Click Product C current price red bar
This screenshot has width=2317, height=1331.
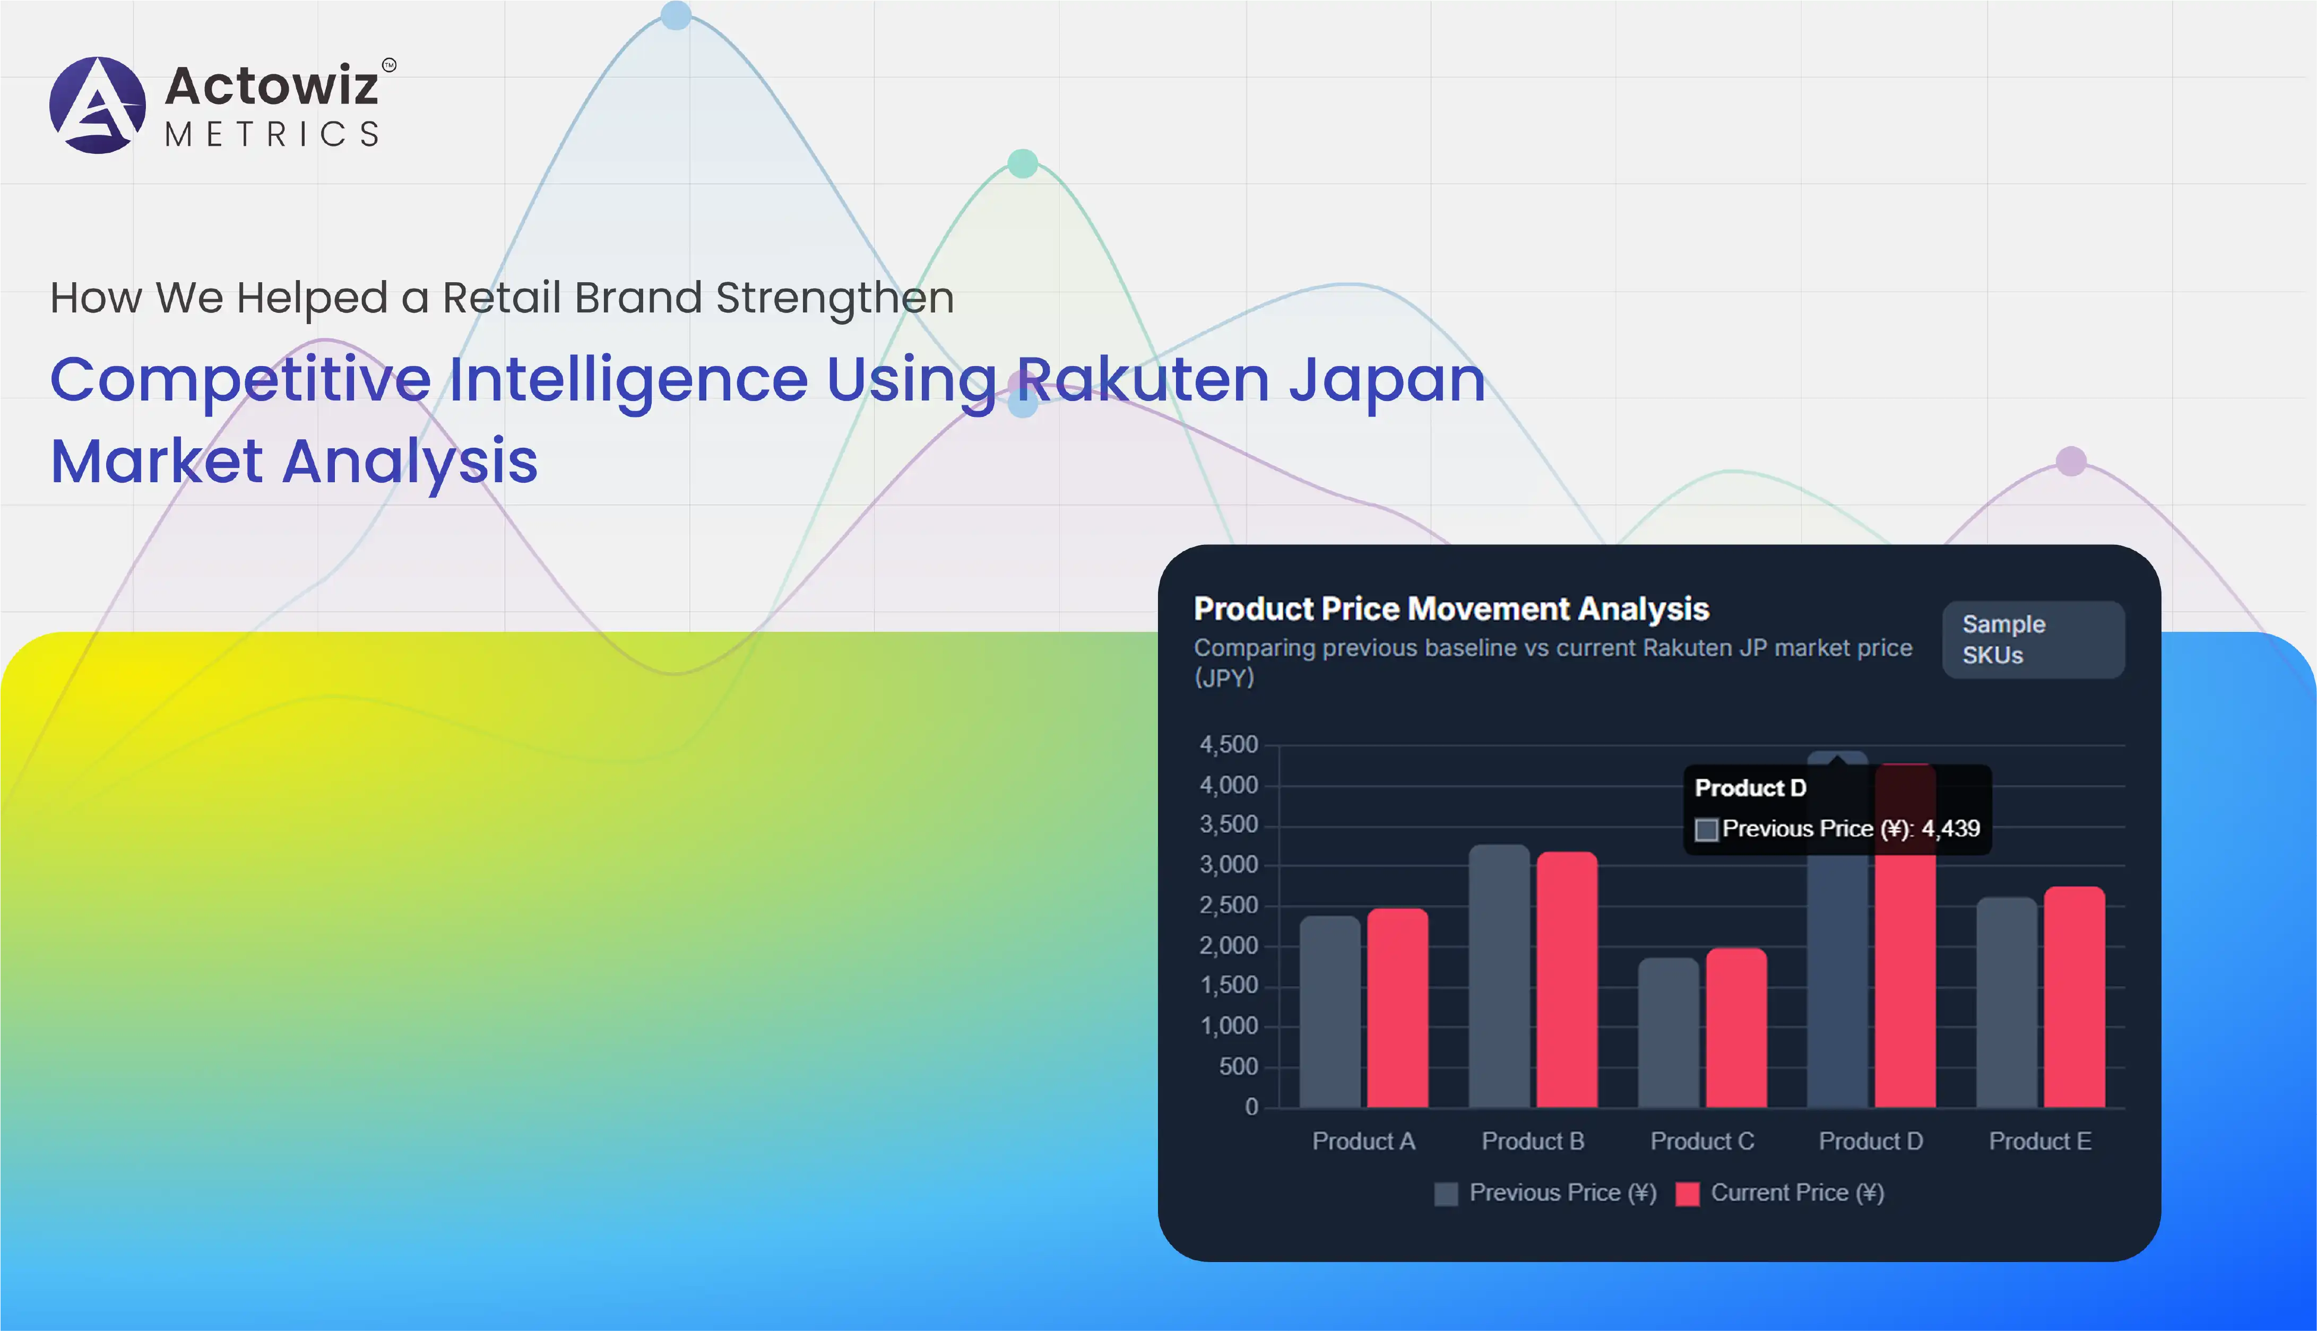(1735, 1029)
